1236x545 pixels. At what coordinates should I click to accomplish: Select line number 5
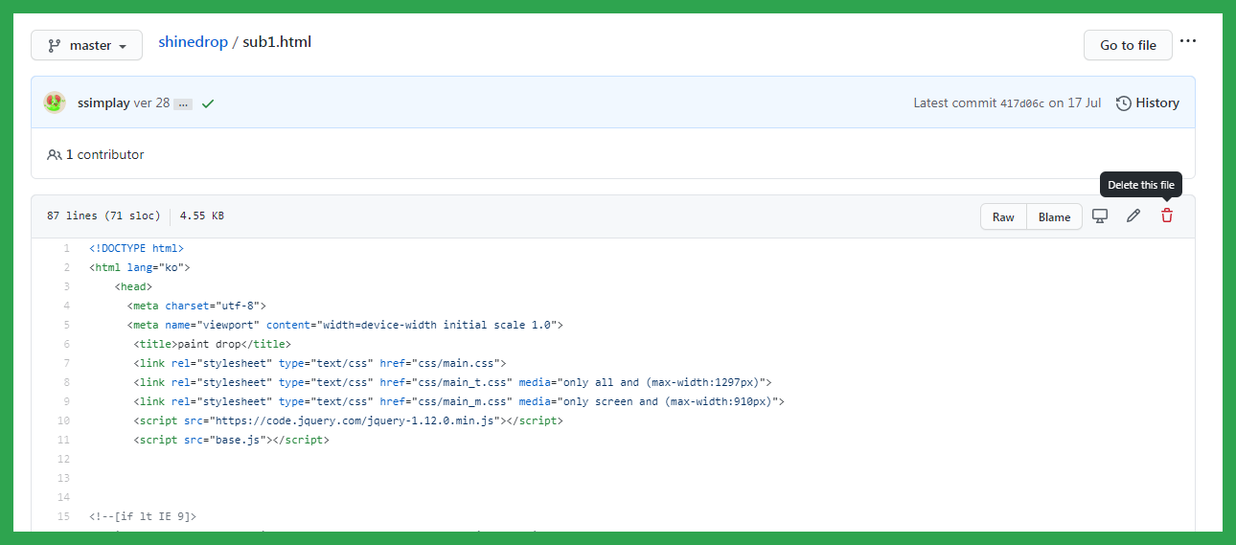[x=66, y=325]
